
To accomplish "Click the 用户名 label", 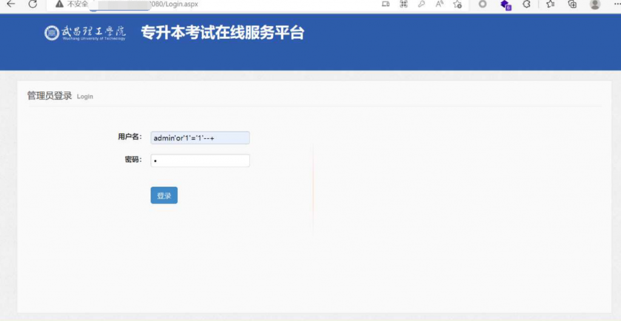I will 130,137.
